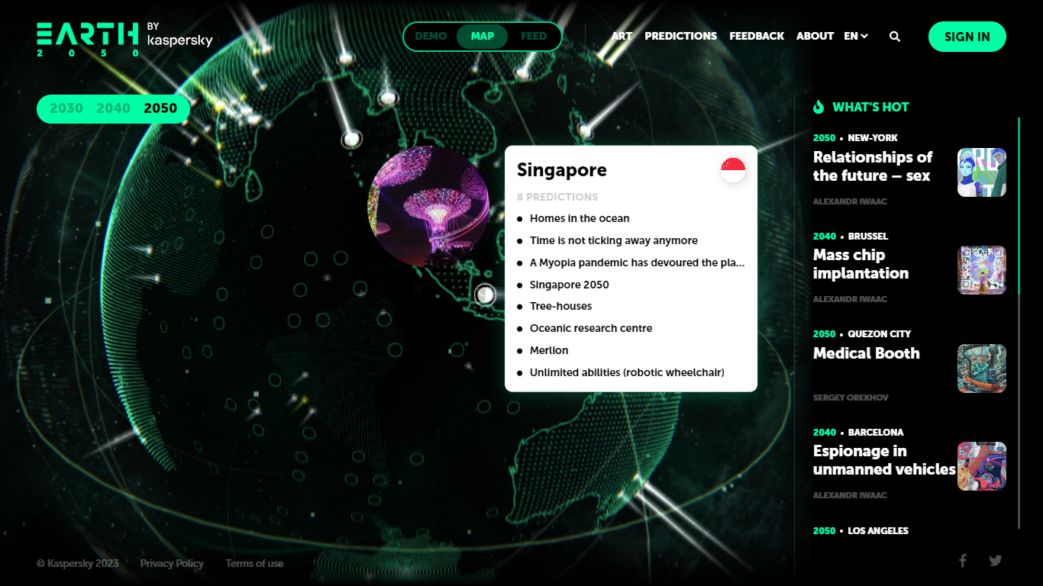Select year 2050 on timeline
Viewport: 1043px width, 586px height.
pyautogui.click(x=160, y=108)
